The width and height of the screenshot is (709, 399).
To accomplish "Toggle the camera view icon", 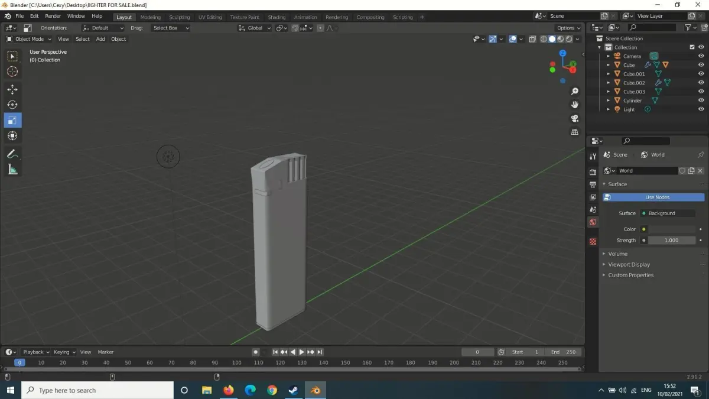I will (x=575, y=118).
